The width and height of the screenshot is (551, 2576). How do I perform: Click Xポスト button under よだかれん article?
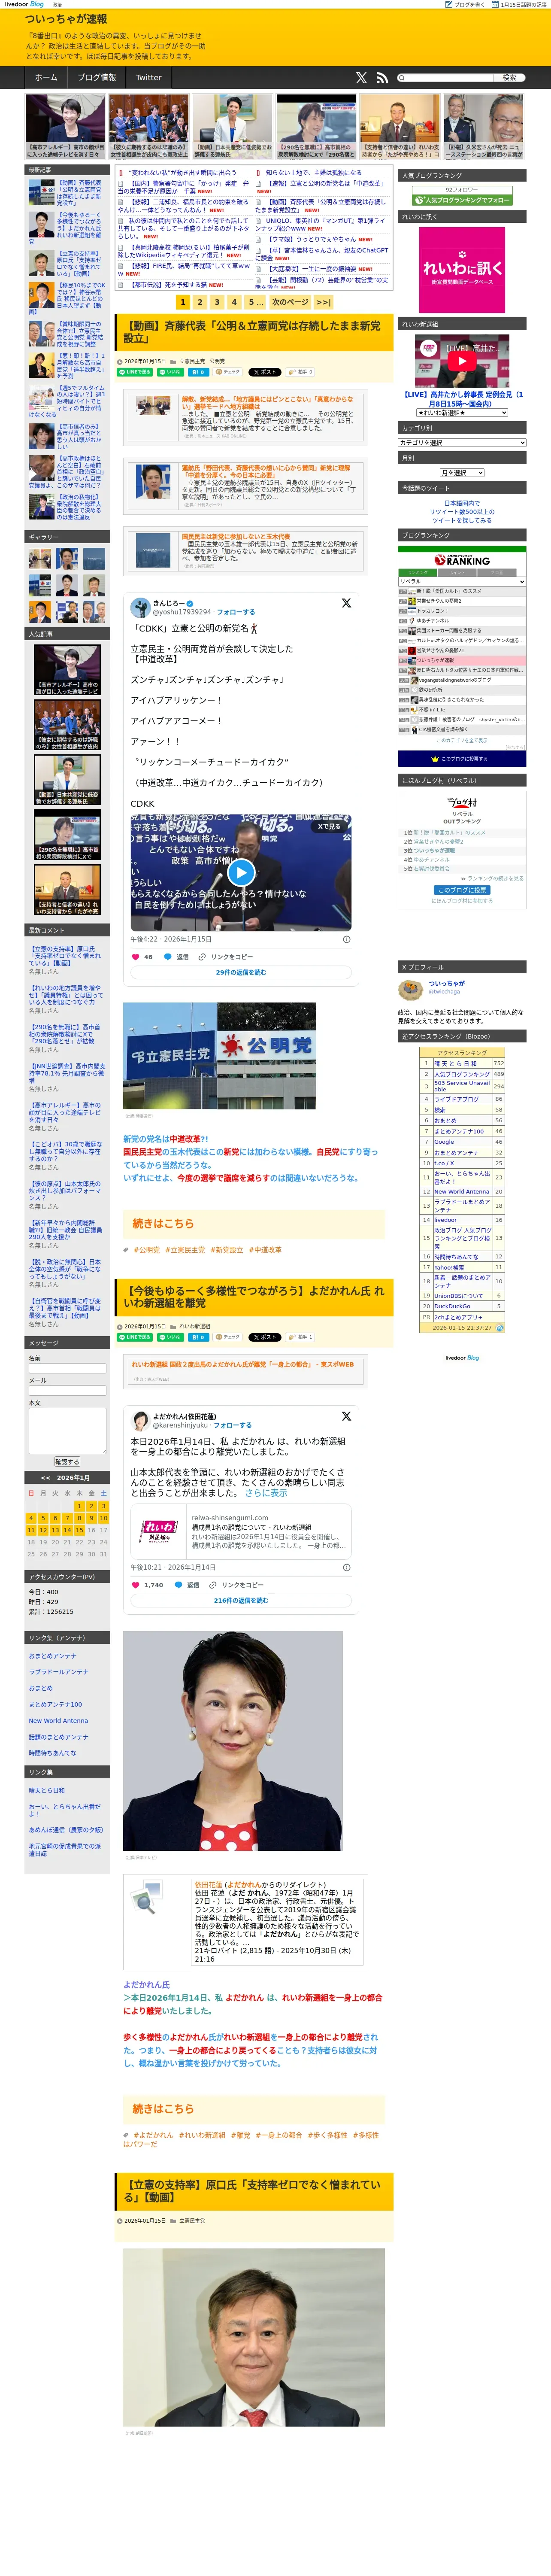click(x=265, y=1337)
